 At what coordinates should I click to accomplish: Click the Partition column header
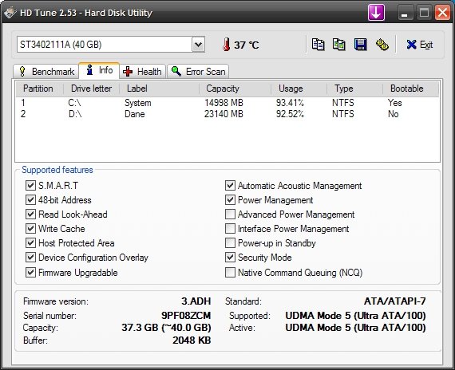click(40, 89)
